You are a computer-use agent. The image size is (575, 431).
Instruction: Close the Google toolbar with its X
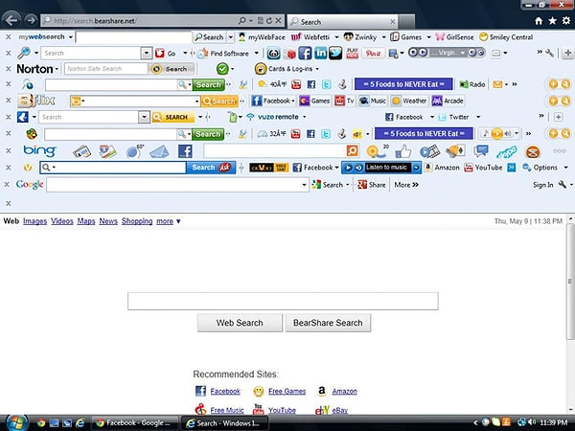(x=8, y=184)
